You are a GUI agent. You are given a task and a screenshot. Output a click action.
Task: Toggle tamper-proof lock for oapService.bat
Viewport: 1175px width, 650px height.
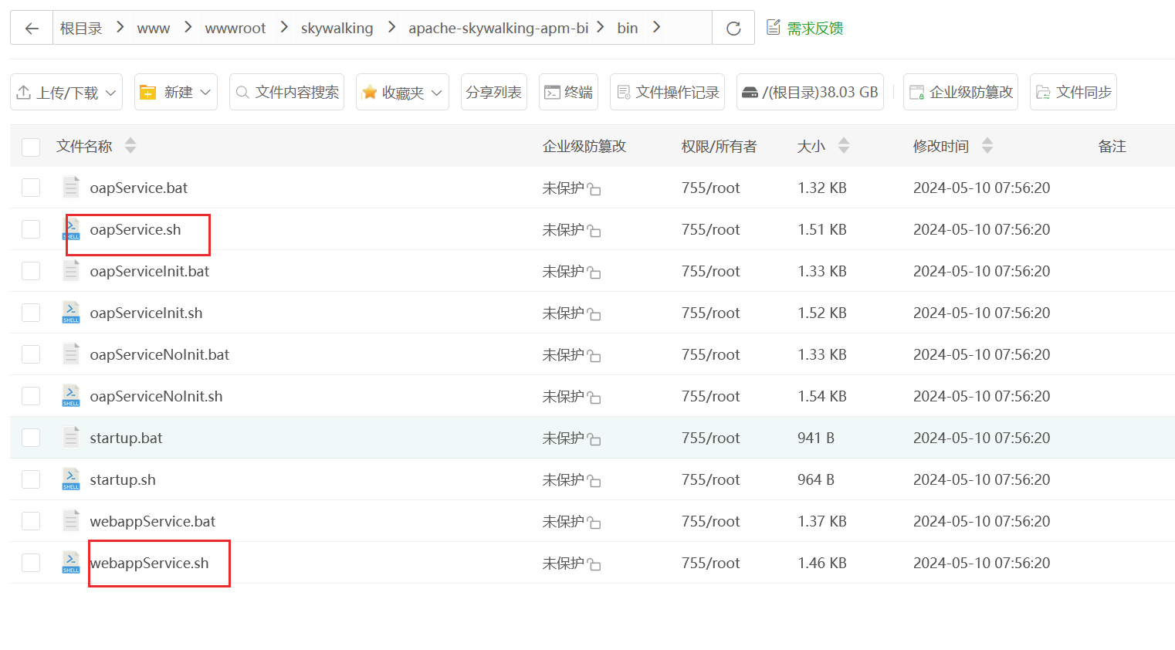coord(594,189)
